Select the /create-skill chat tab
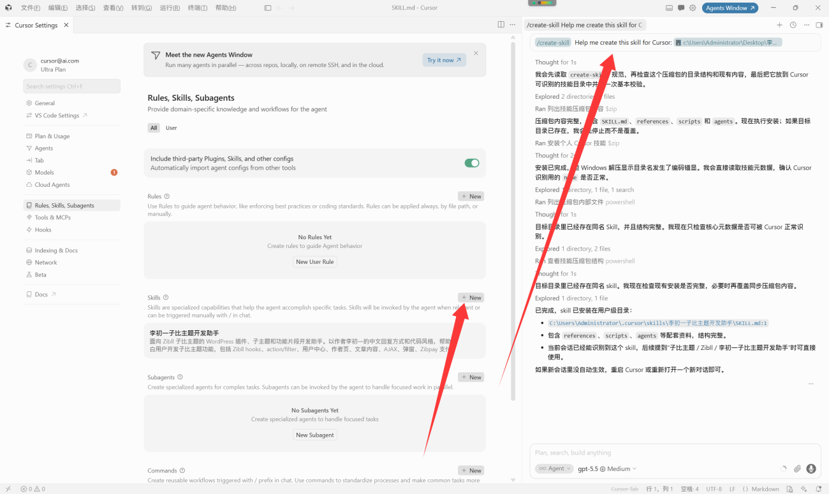The width and height of the screenshot is (829, 494). coord(585,25)
